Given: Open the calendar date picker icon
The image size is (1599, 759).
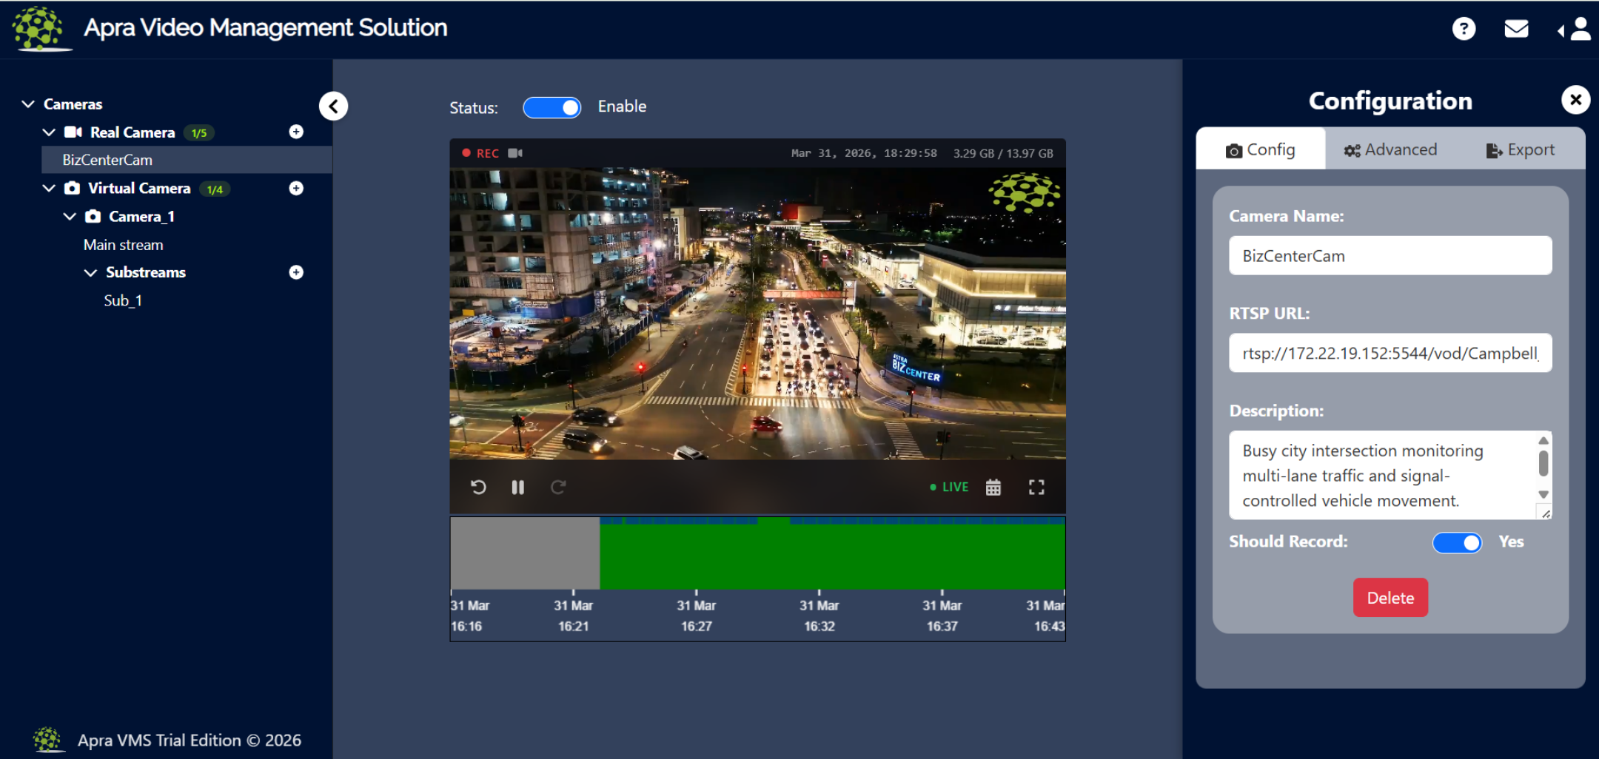Looking at the screenshot, I should (993, 487).
